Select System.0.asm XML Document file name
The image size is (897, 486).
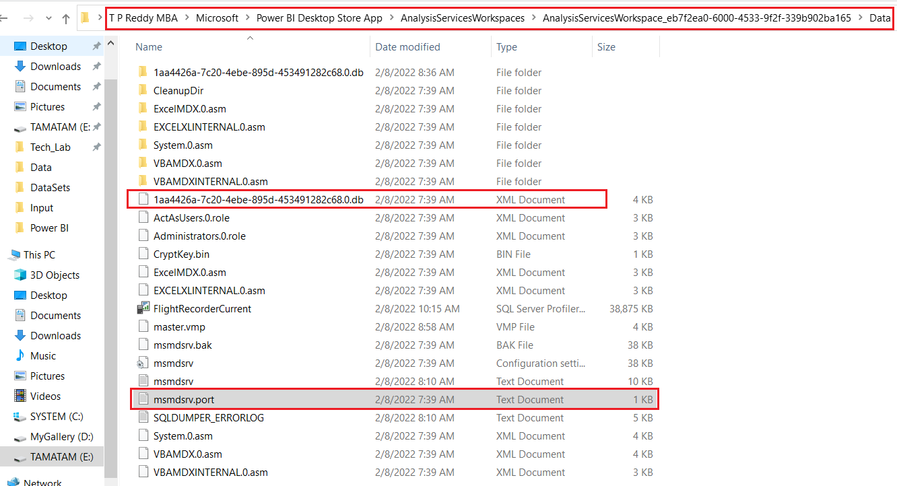pos(183,436)
